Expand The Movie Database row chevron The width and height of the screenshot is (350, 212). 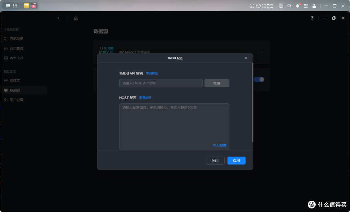[262, 52]
